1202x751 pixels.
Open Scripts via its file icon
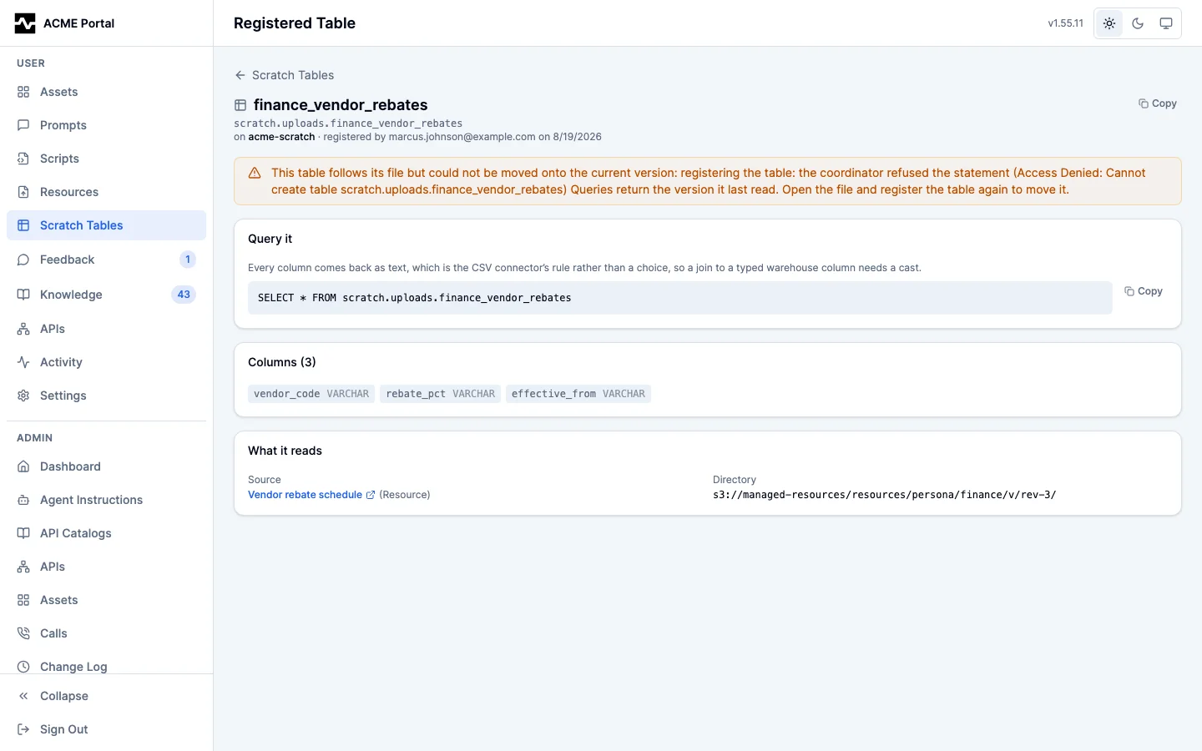[23, 159]
